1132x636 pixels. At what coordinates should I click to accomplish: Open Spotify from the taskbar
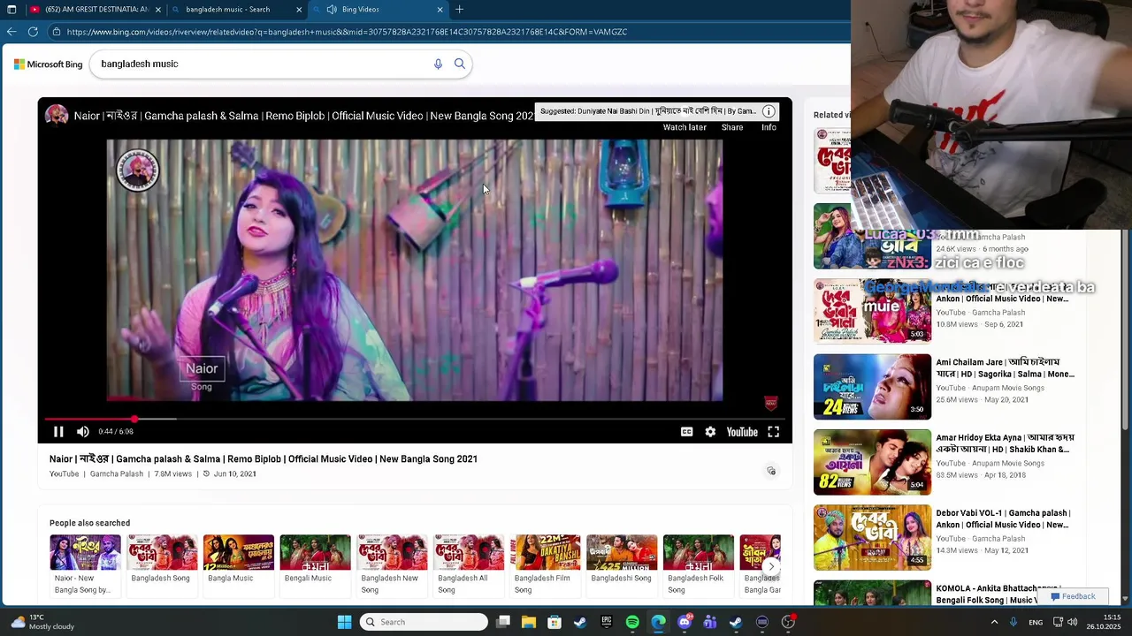click(x=632, y=622)
